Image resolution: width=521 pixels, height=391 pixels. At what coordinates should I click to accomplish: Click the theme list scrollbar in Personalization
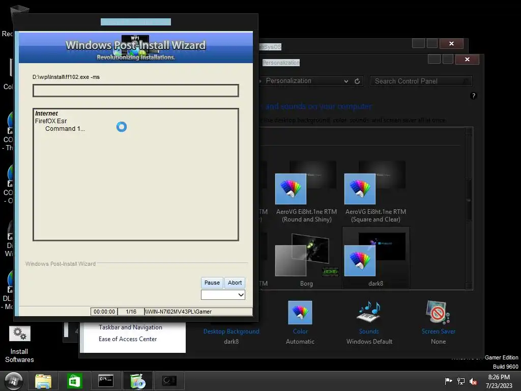point(469,208)
